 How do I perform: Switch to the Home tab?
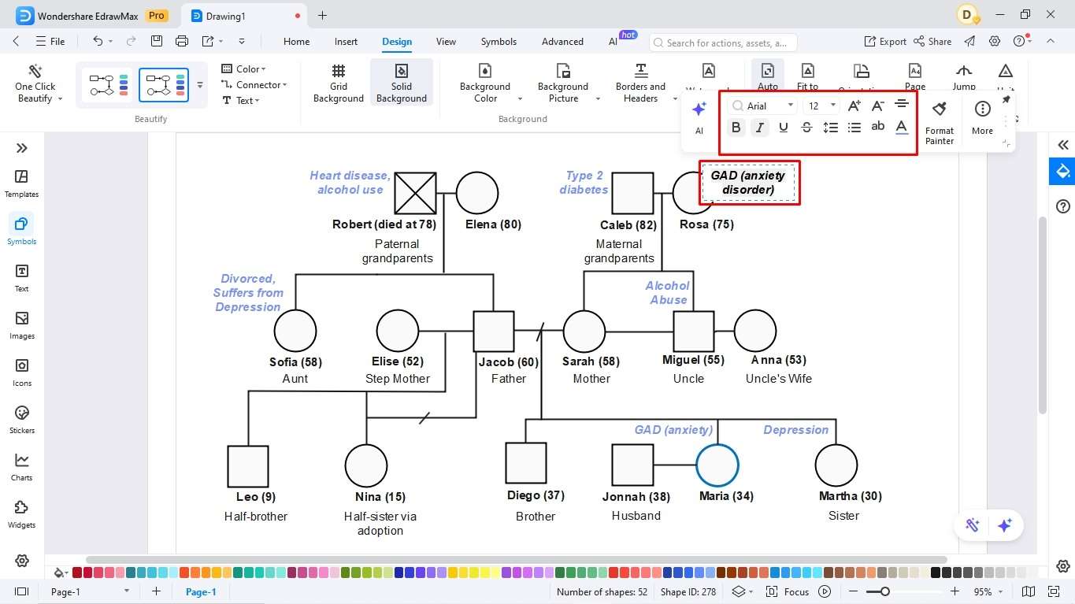[296, 42]
